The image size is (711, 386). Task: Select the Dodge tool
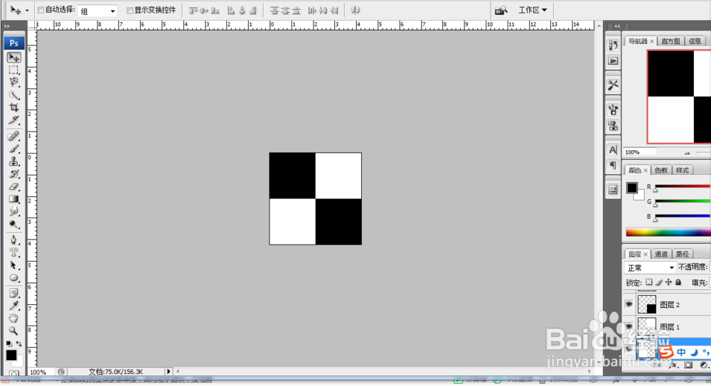[14, 224]
